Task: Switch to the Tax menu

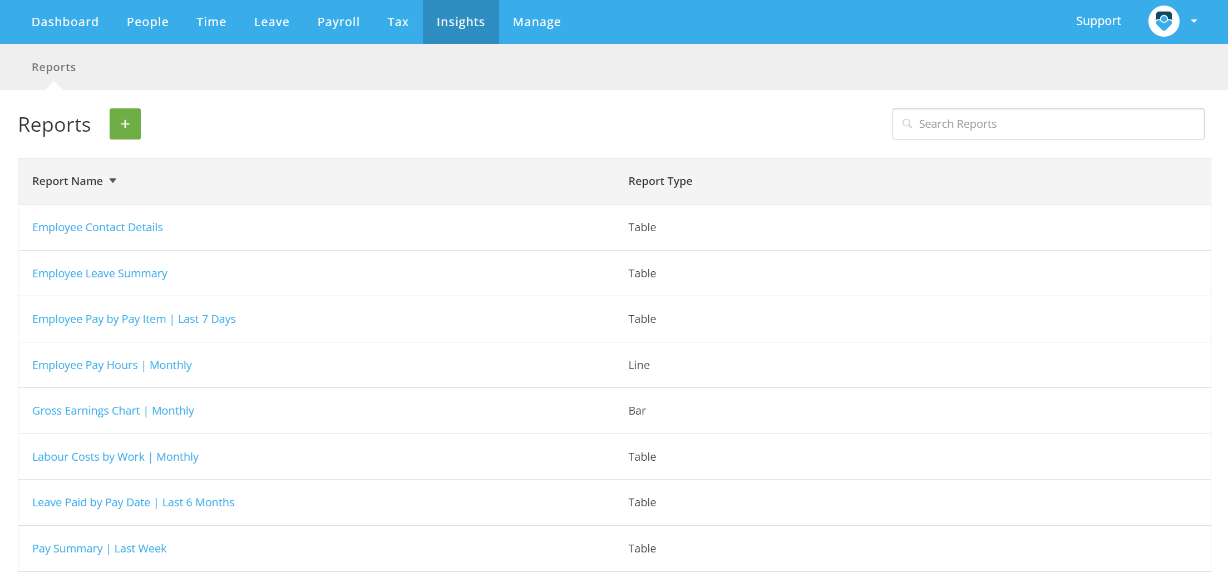Action: (x=398, y=22)
